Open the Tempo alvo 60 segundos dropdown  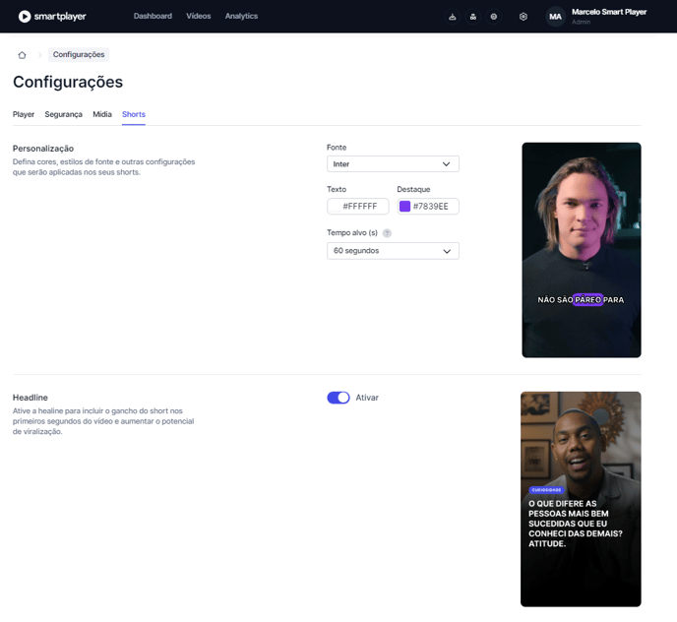[393, 251]
